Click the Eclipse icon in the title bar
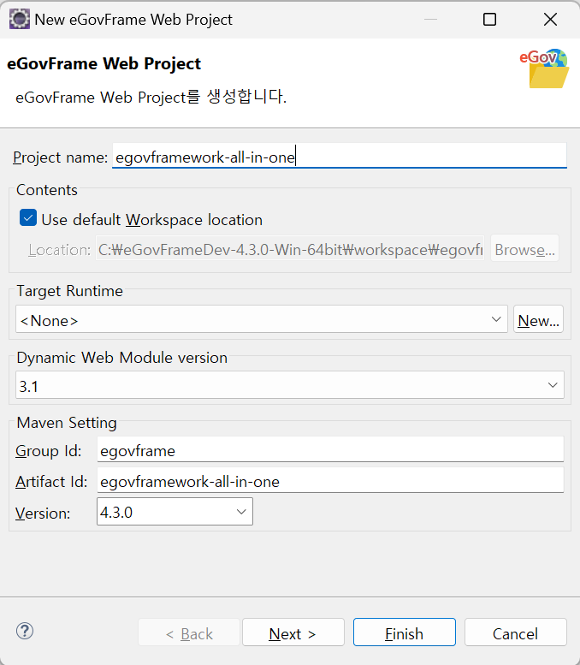Viewport: 580px width, 665px height. point(19,19)
